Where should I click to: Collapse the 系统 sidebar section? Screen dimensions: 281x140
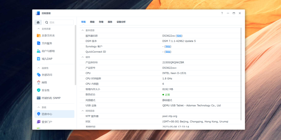coord(38,107)
